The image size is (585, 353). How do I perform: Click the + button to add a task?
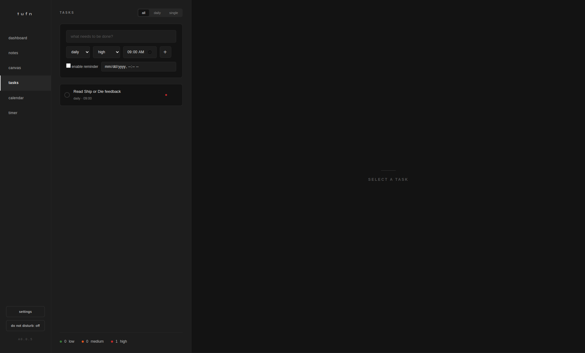[x=165, y=52]
